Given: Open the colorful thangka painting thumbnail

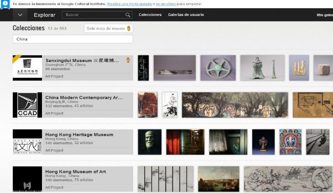Looking at the screenshot, I should click(x=290, y=142).
